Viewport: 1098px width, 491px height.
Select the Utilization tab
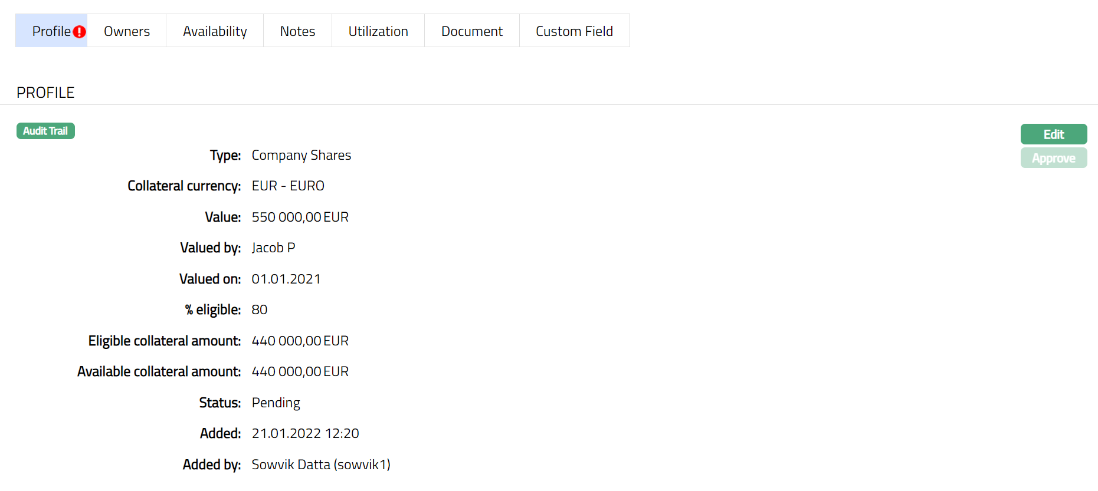(x=378, y=31)
